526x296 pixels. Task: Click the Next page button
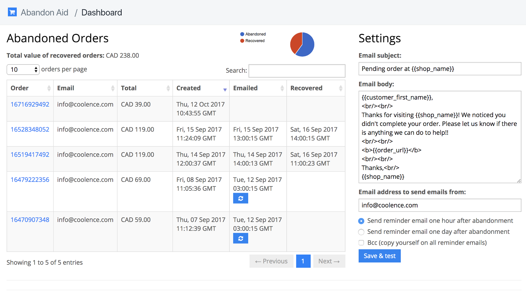(329, 261)
